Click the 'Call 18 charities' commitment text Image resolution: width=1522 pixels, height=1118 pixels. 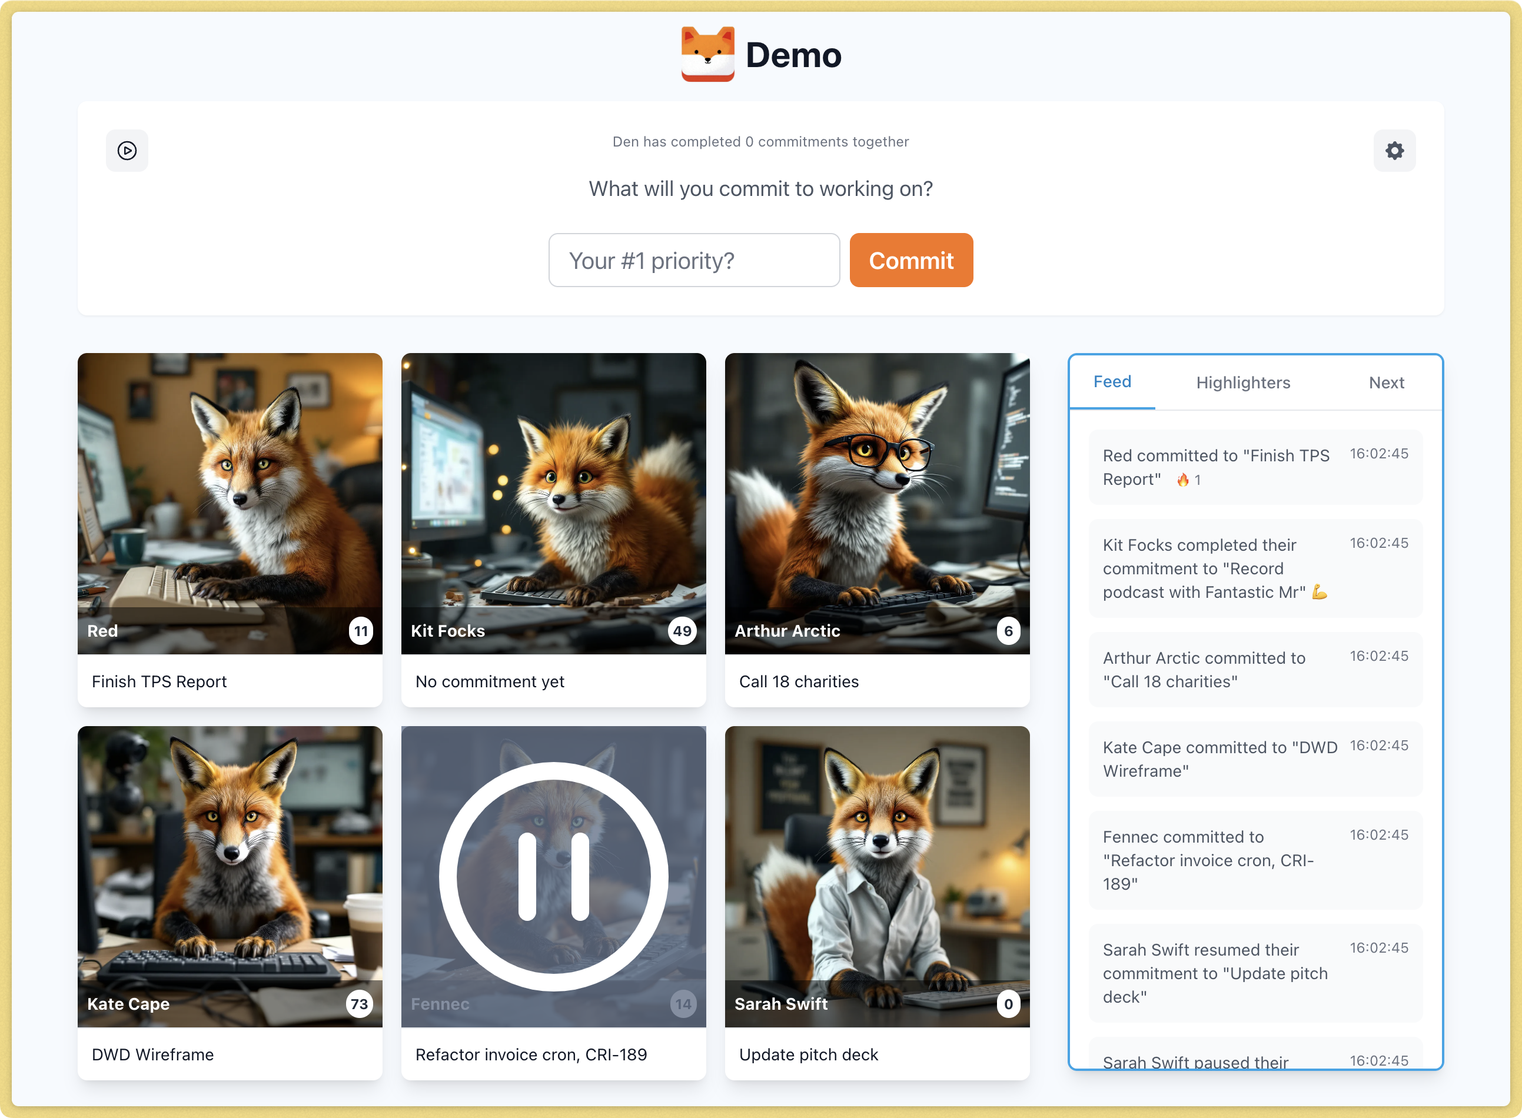(799, 681)
